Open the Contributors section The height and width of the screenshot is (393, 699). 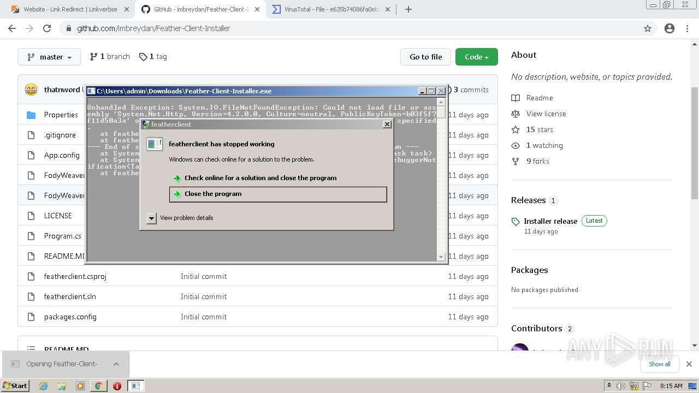(536, 329)
